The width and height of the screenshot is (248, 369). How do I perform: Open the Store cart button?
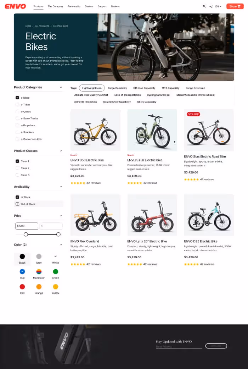tap(235, 6)
